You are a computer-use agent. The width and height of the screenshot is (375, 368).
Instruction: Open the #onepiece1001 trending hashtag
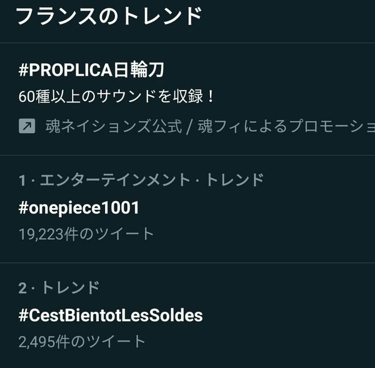[x=79, y=207]
